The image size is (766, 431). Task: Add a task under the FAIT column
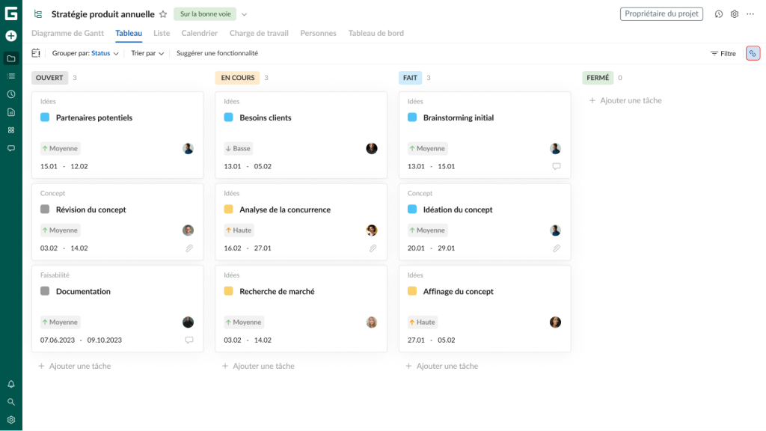tap(442, 366)
